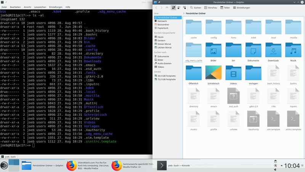Switch Dolphin to details view mode
This screenshot has height=172, width=305.
tap(185, 8)
